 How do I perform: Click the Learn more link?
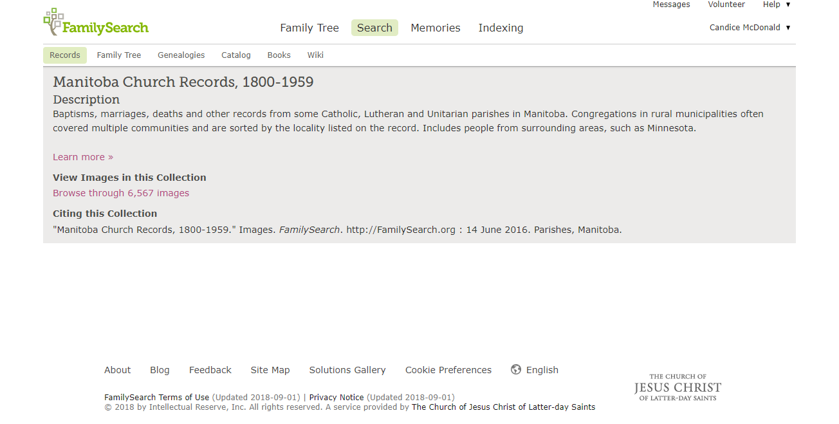pos(83,157)
